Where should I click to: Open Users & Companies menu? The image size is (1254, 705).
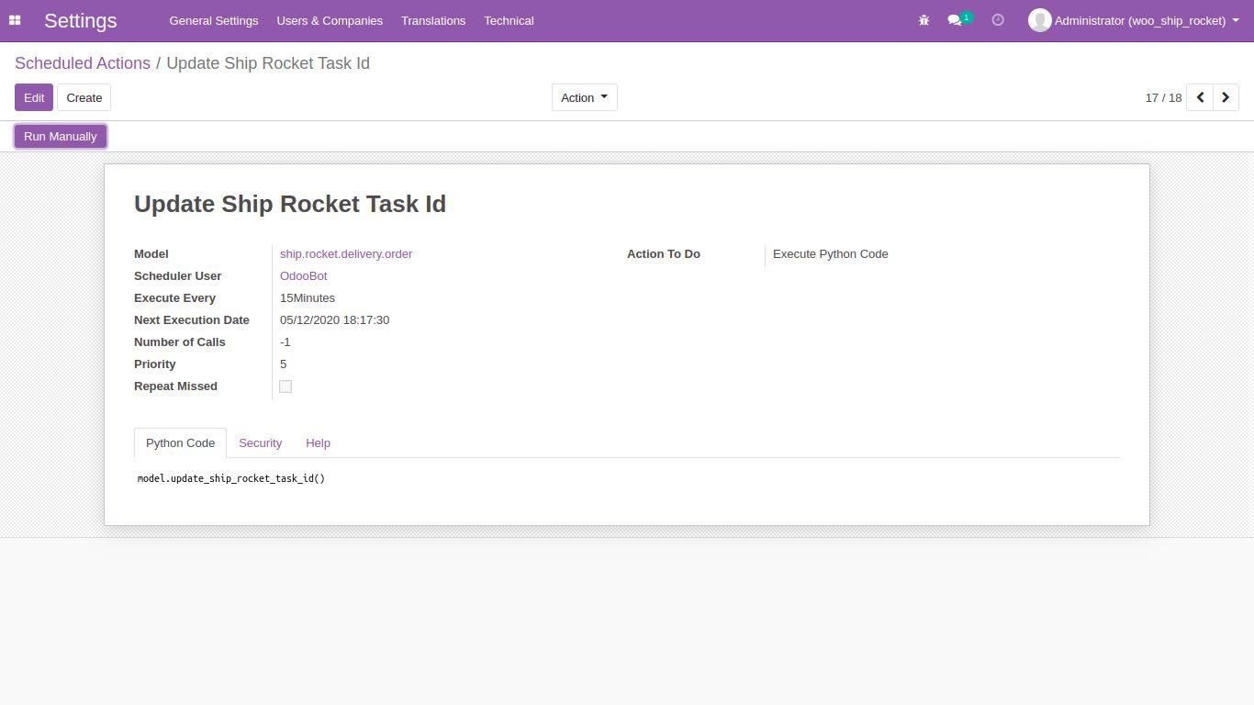click(x=330, y=20)
